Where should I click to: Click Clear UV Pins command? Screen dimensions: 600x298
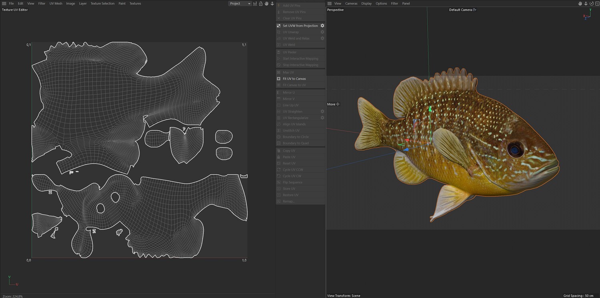[300, 18]
